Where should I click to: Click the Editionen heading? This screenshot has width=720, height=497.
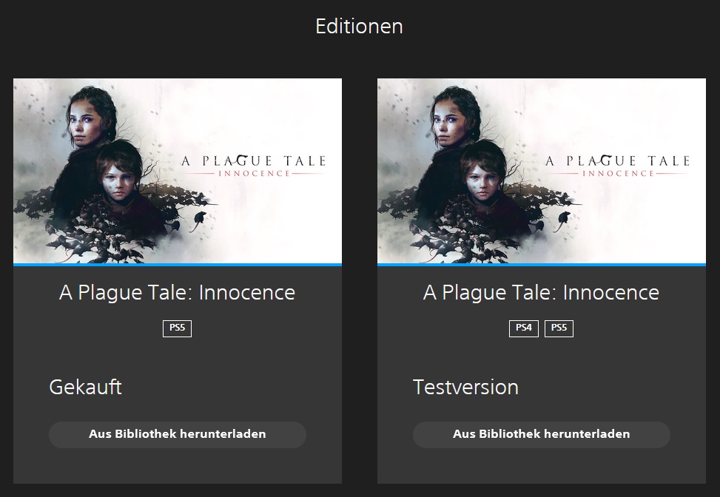tap(359, 27)
